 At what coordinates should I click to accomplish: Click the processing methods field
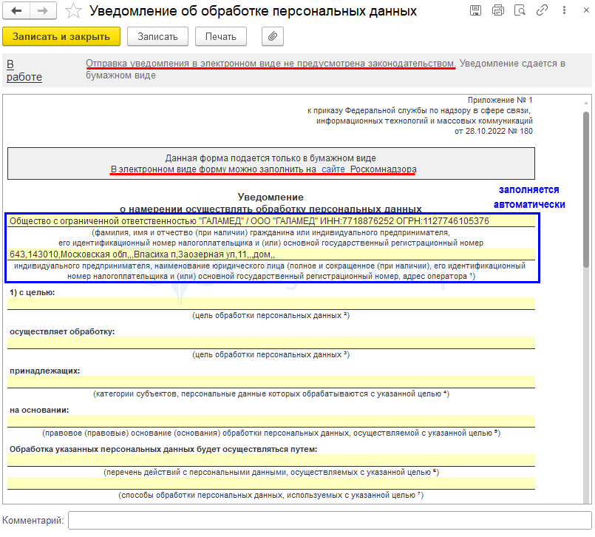[x=271, y=484]
